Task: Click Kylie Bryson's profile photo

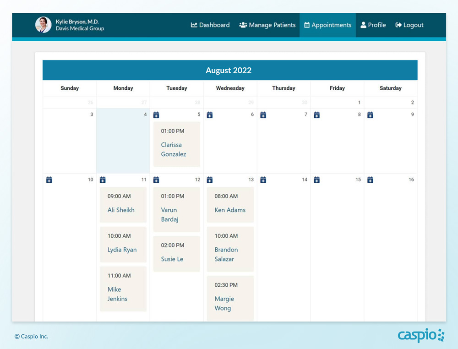Action: (x=44, y=25)
